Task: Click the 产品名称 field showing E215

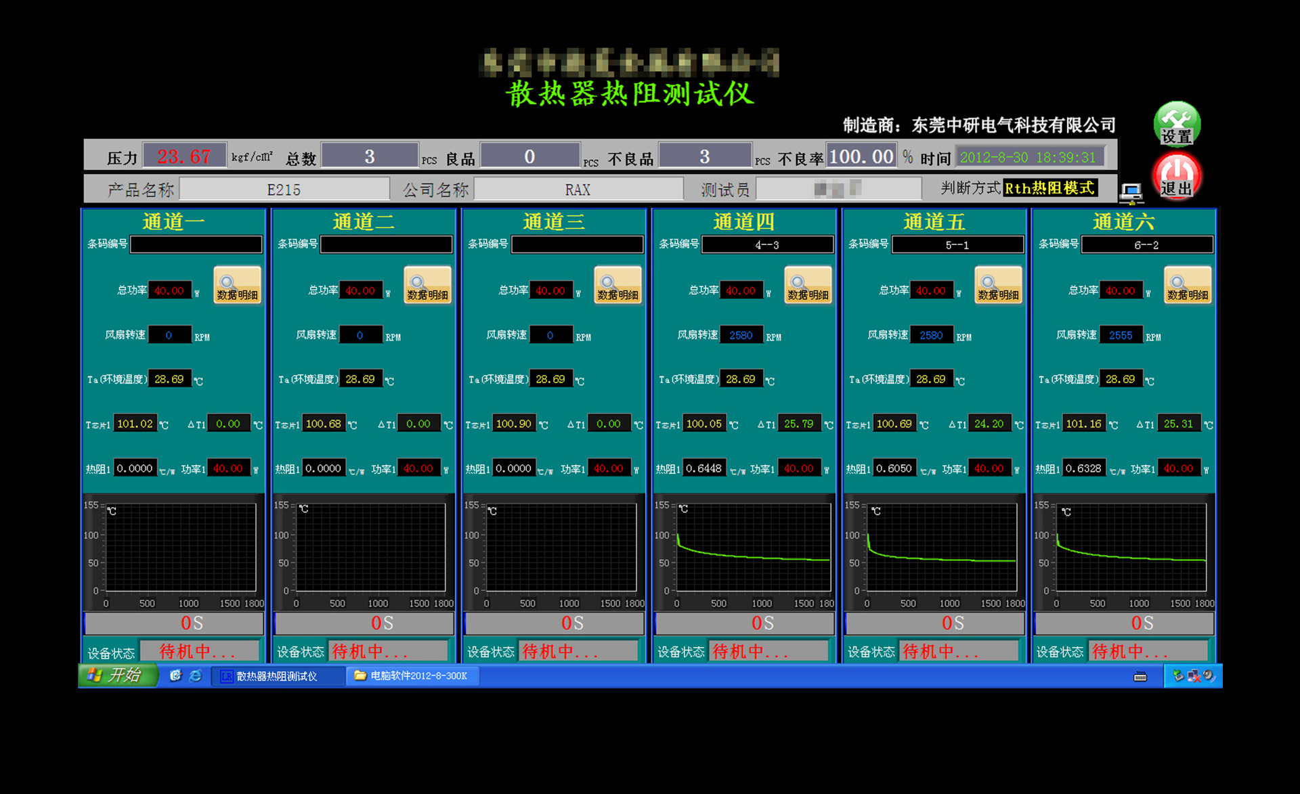Action: coord(284,190)
